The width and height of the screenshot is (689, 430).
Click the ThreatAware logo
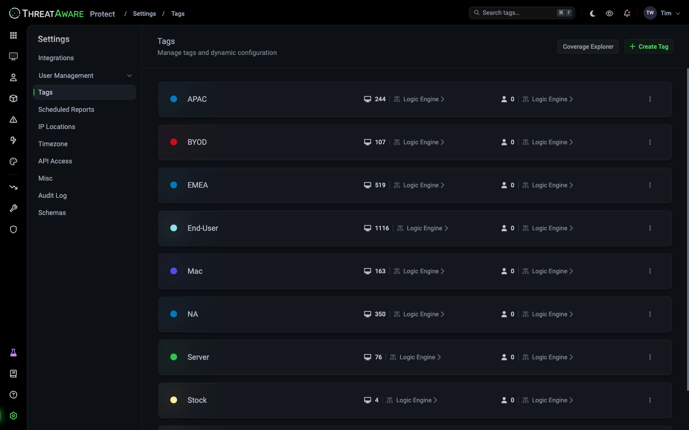46,13
